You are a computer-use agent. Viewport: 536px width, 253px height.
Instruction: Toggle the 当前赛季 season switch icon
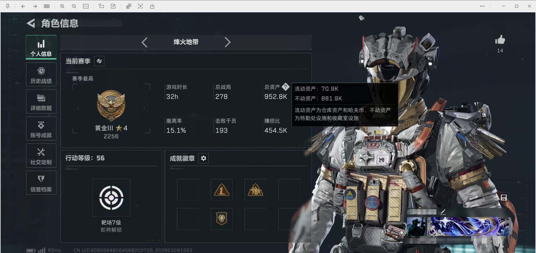tap(99, 61)
